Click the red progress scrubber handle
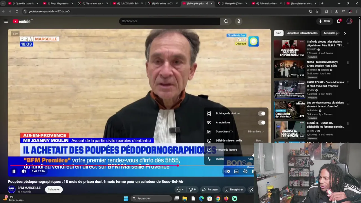 coord(178,166)
